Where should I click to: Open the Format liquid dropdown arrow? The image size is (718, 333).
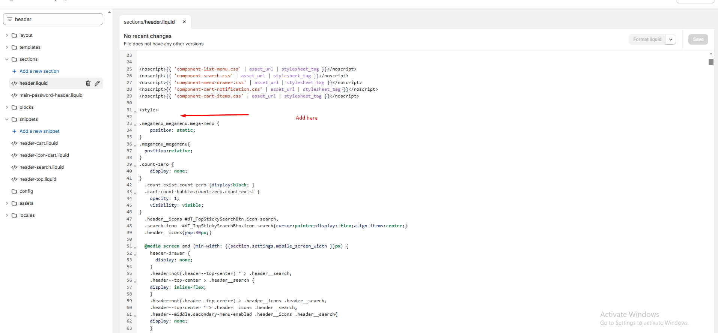[671, 39]
